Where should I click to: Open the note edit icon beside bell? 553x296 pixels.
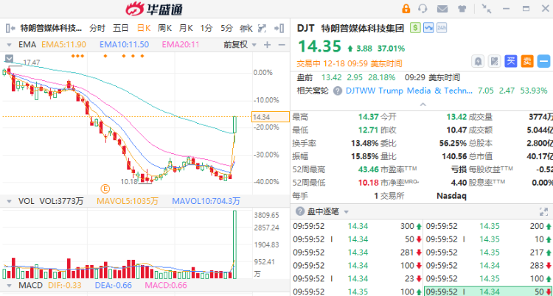click(495, 61)
